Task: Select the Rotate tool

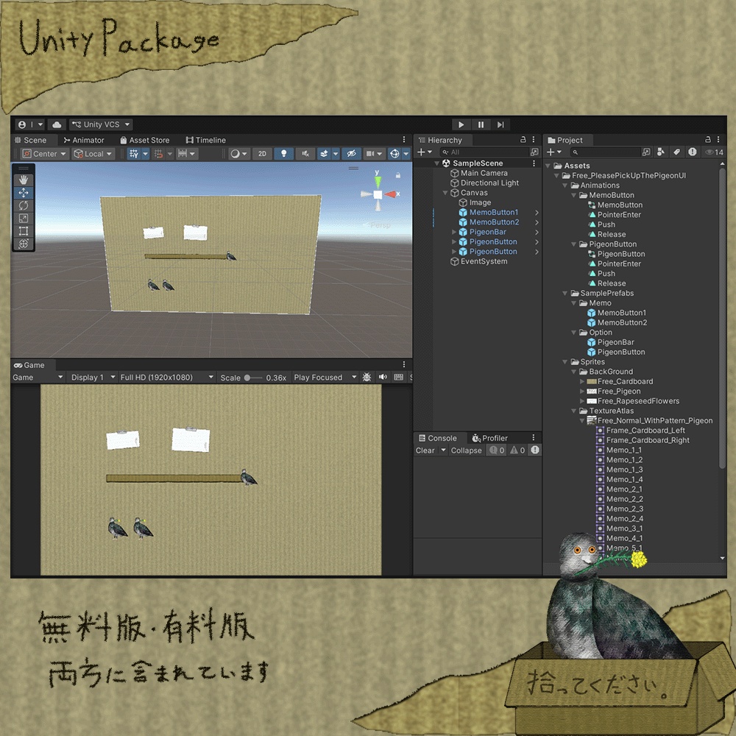Action: 23,205
